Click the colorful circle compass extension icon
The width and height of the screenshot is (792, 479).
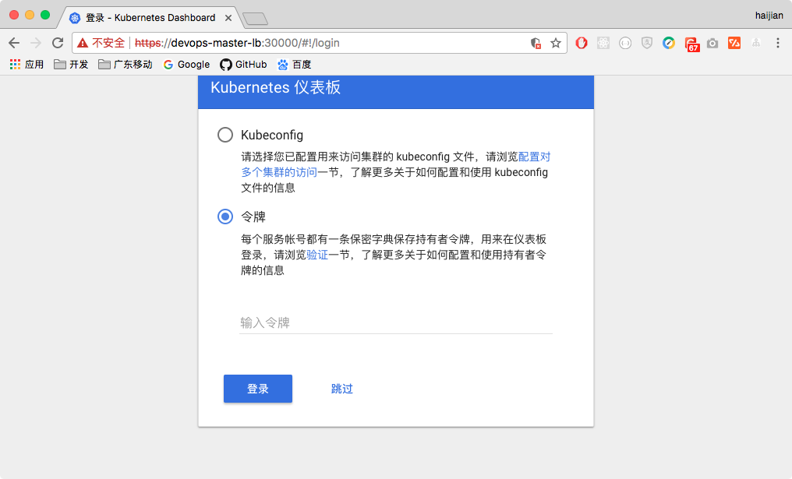(x=669, y=43)
